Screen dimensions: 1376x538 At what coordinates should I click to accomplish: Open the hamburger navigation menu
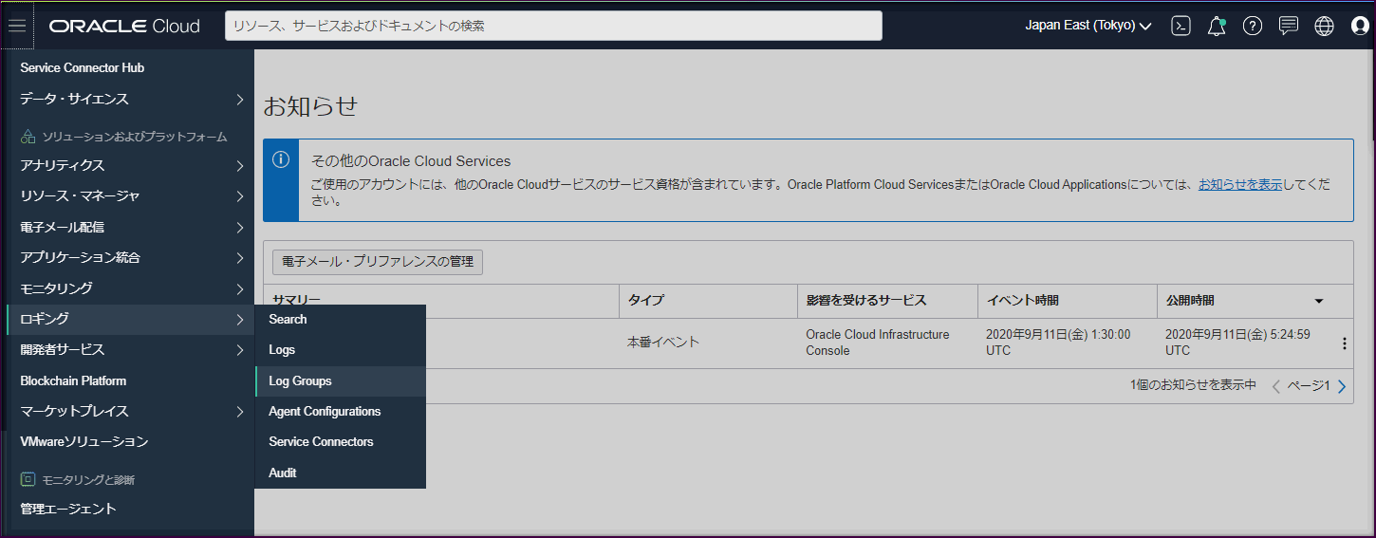click(17, 26)
